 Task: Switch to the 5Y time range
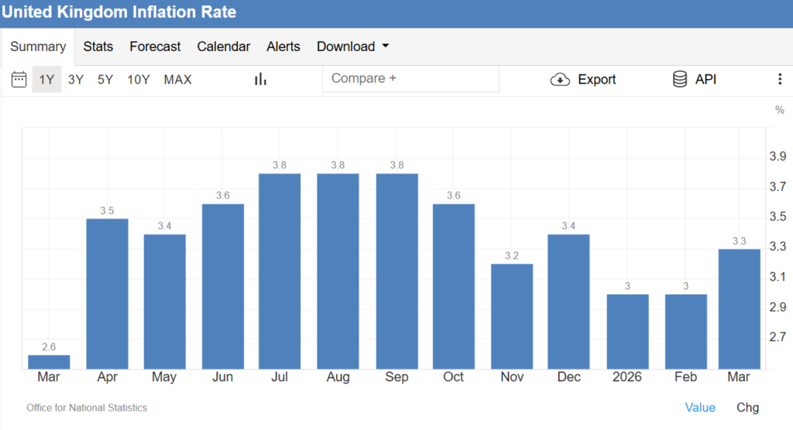(105, 79)
